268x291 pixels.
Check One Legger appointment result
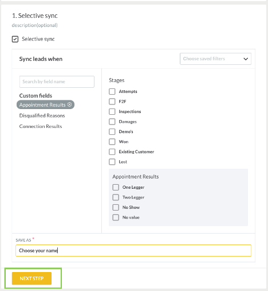pyautogui.click(x=116, y=187)
